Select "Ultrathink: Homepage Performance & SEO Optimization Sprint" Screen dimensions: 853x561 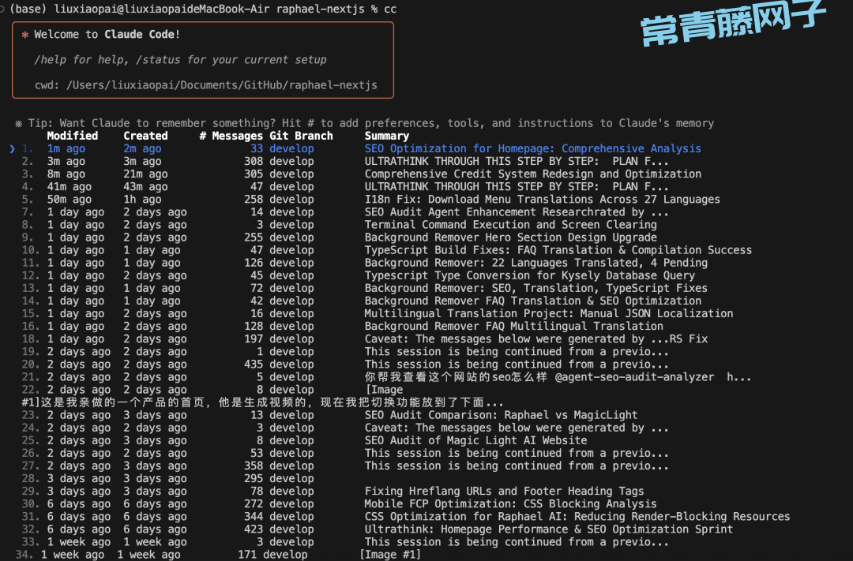(378, 529)
